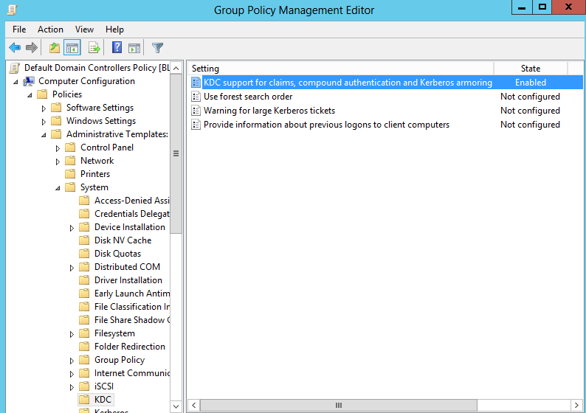Click the Export List toolbar icon
The image size is (586, 413).
point(94,48)
